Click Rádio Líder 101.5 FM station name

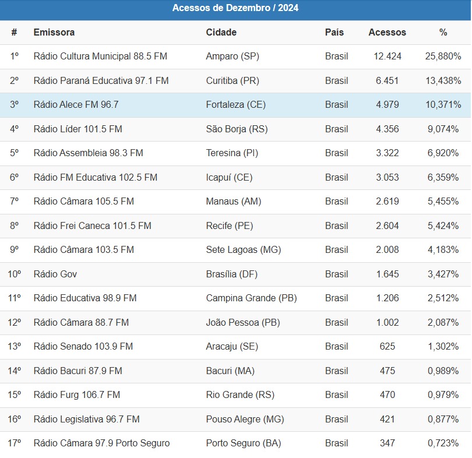(78, 129)
